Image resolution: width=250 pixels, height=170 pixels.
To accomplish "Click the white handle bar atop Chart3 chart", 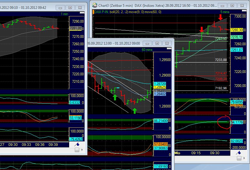I will click(244, 10).
